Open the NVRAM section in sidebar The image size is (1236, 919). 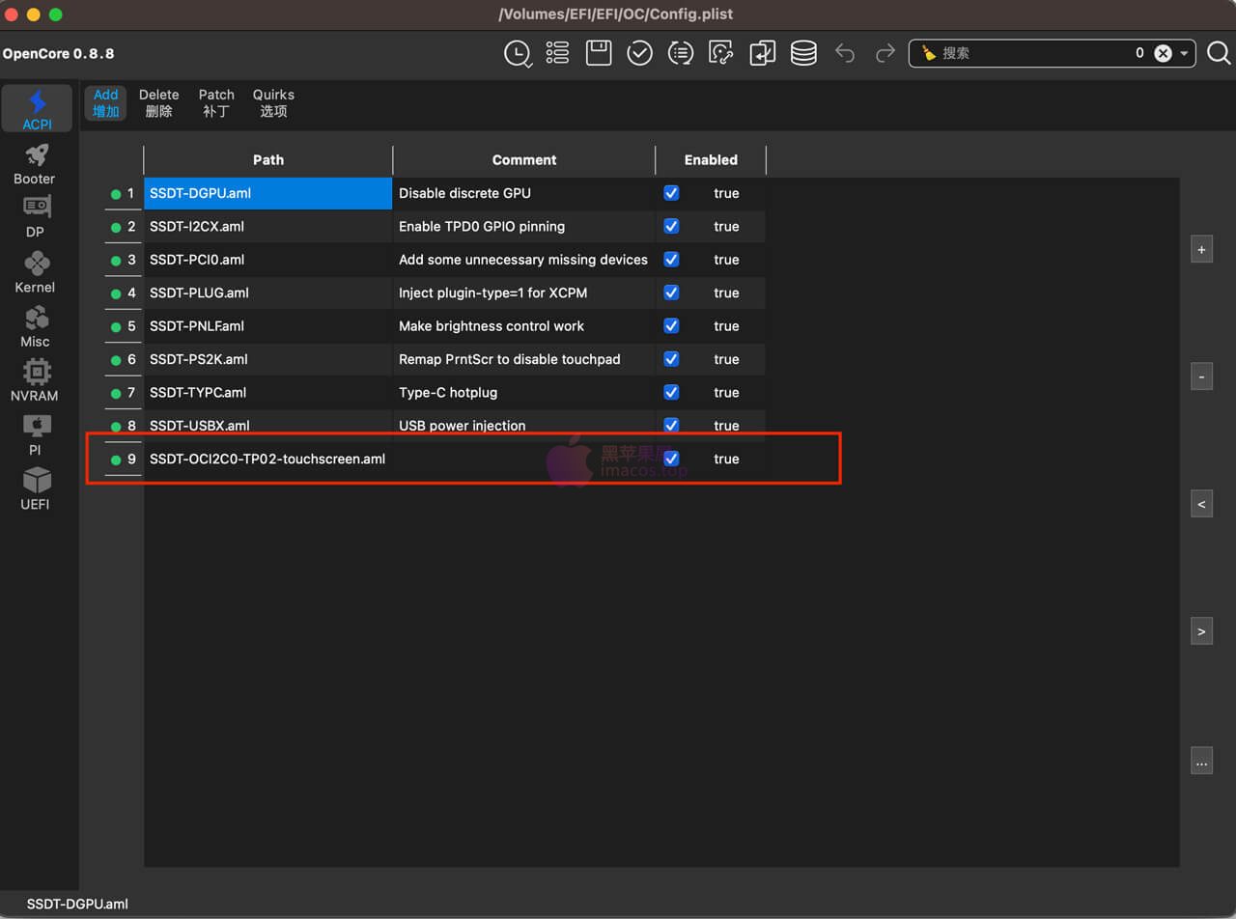pos(35,380)
